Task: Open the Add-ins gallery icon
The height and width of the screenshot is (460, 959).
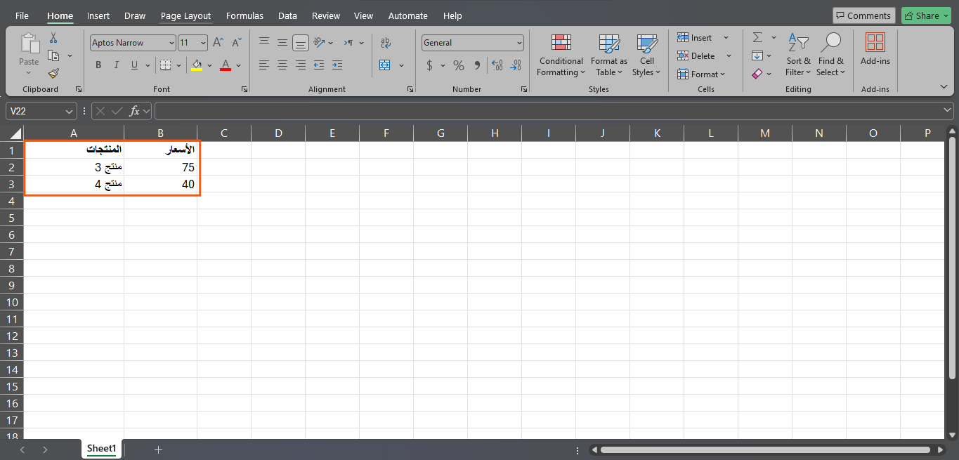Action: 875,50
